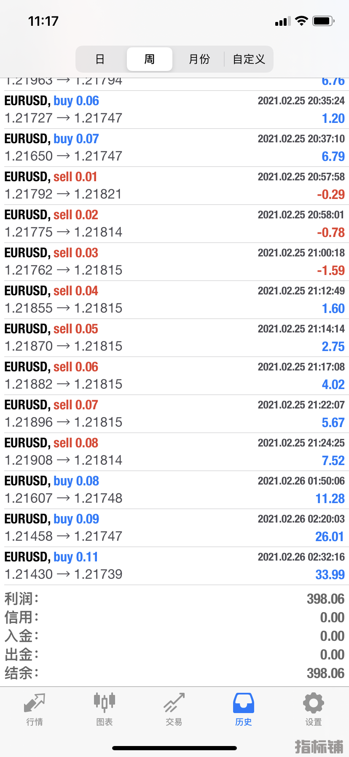Switch period to 月份 segment
The image size is (349, 757).
tap(199, 59)
